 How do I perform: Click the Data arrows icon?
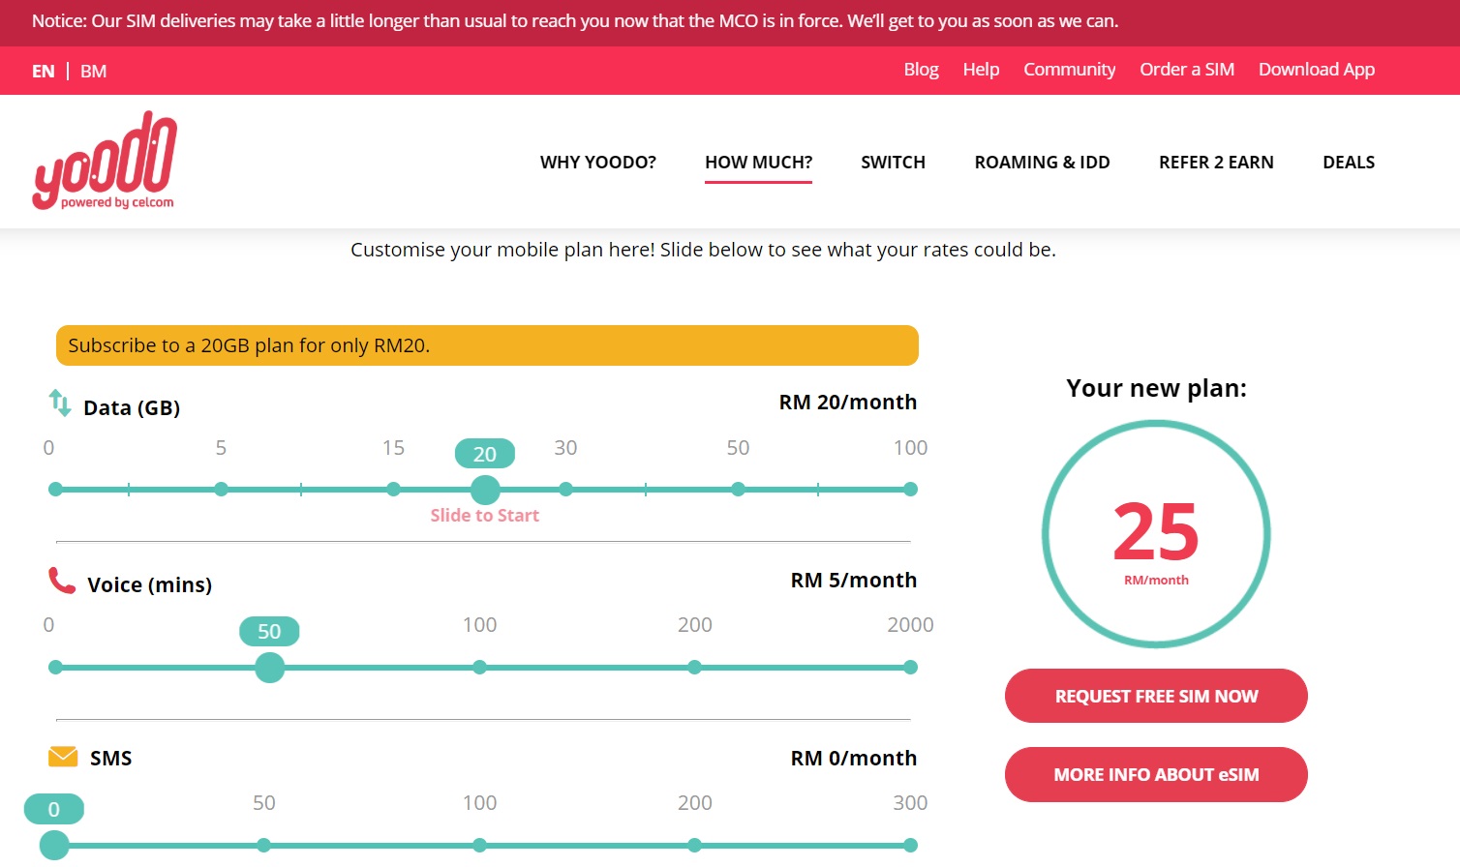[60, 403]
